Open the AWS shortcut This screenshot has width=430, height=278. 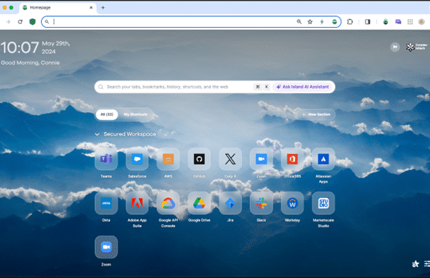(168, 159)
